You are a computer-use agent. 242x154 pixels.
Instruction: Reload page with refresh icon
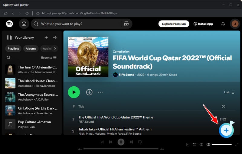27,13
